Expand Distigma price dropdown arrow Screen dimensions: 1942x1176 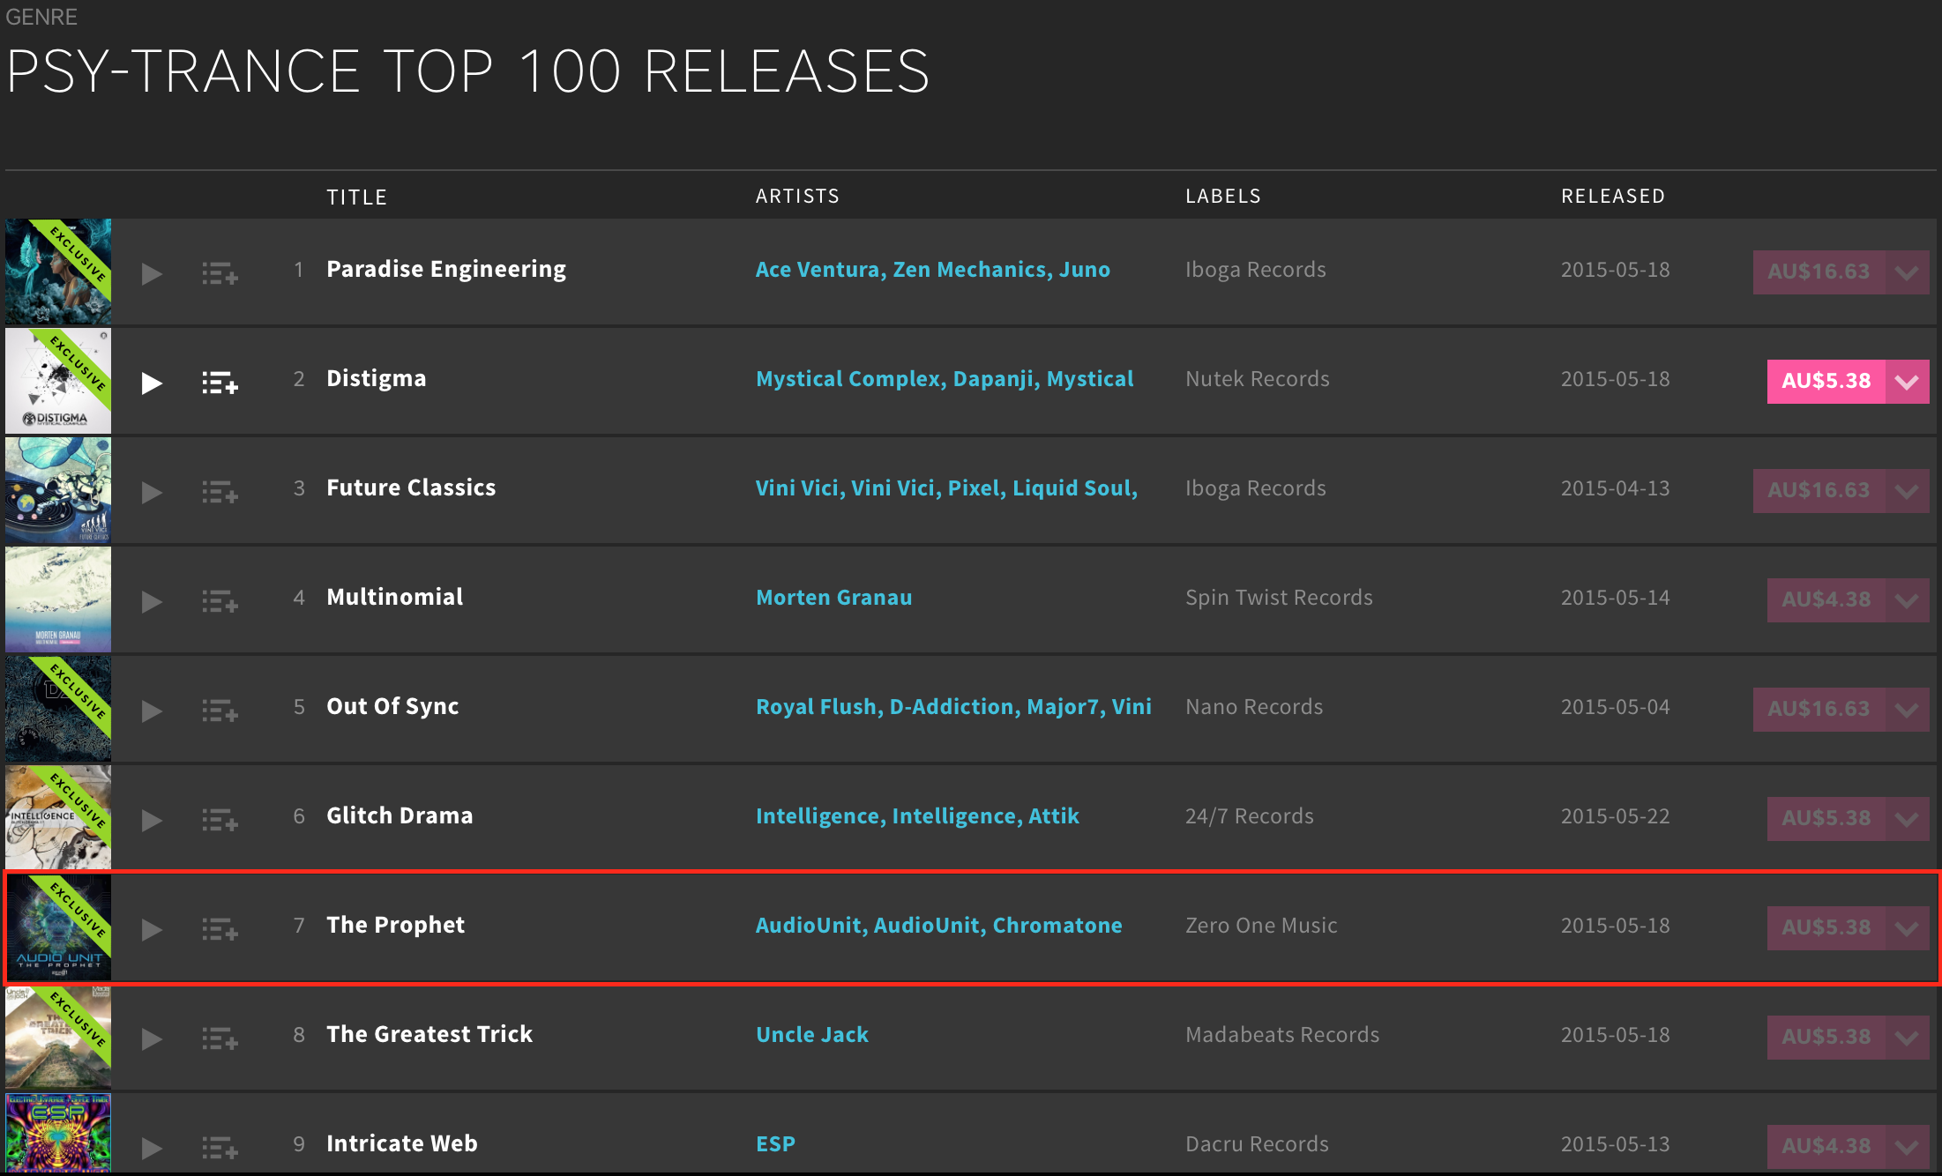pos(1907,382)
